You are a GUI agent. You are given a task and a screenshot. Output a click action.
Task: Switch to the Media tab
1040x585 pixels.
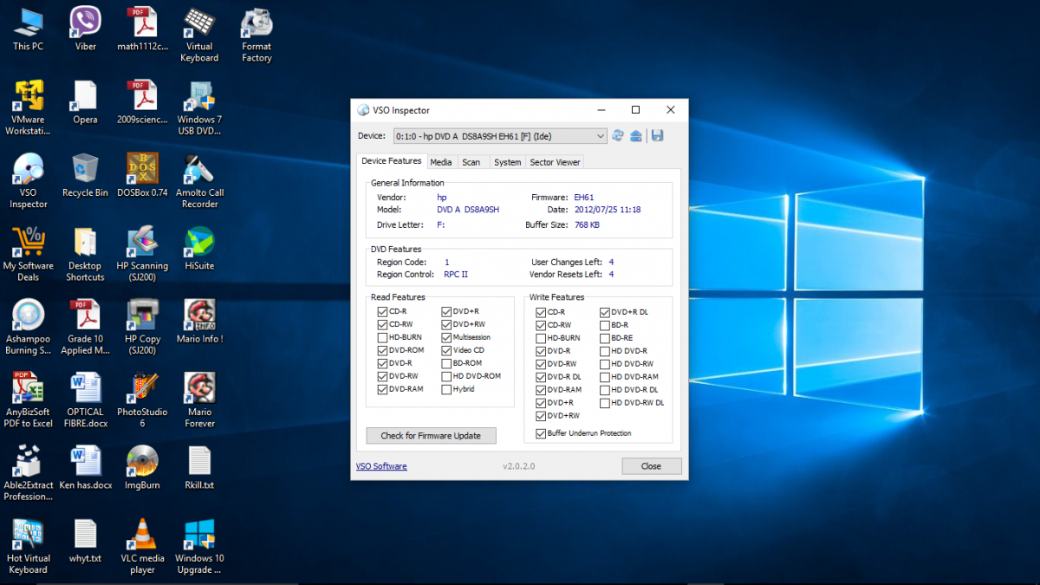tap(441, 162)
